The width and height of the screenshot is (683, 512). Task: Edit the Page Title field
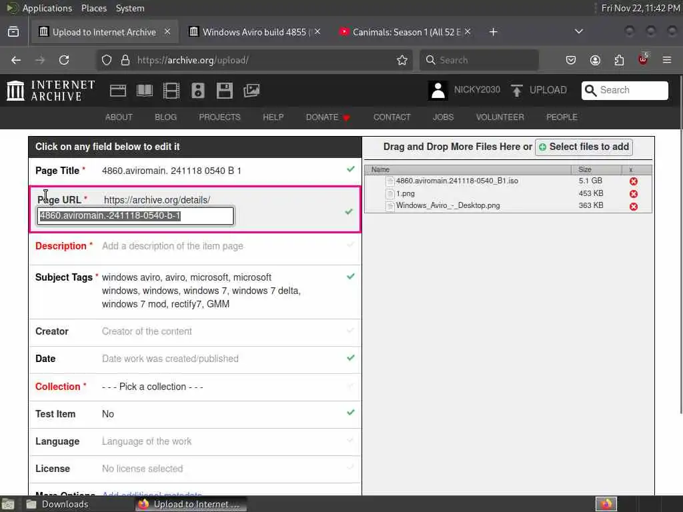click(195, 171)
